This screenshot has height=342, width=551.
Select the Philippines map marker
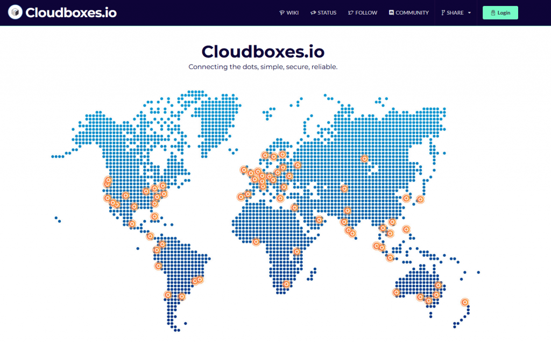coord(406,229)
